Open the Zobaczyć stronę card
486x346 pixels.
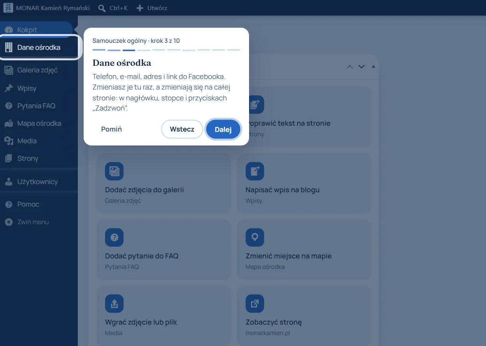coord(304,316)
